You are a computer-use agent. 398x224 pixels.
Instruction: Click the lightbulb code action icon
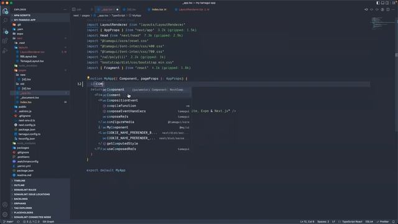(88, 78)
